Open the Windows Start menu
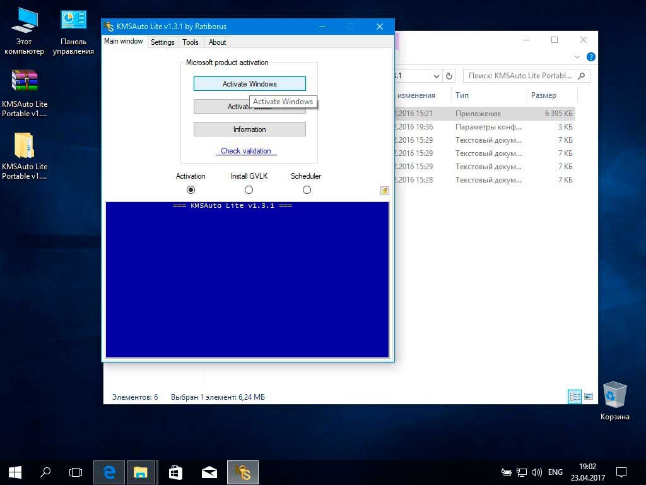Viewport: 646px width, 485px height. (15, 472)
